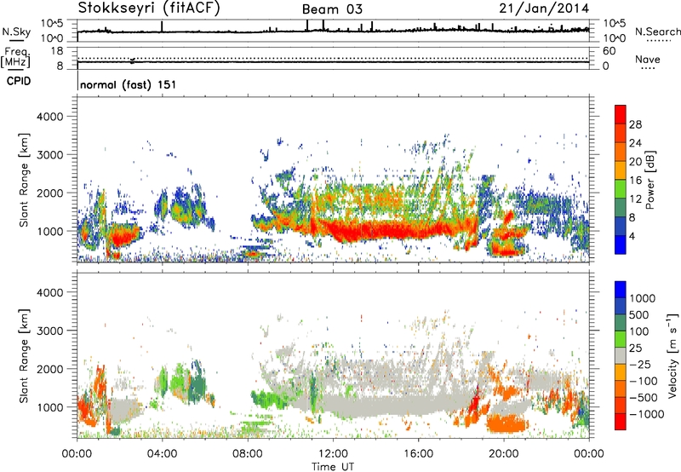Image resolution: width=681 pixels, height=472 pixels.
Task: Click the '20:00' time tick label
Action: pos(503,454)
